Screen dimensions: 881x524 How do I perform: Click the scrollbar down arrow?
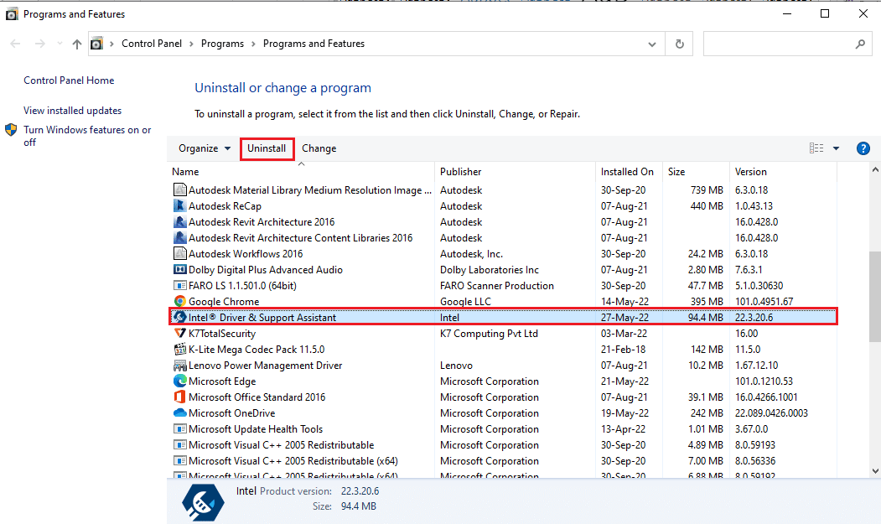[875, 470]
